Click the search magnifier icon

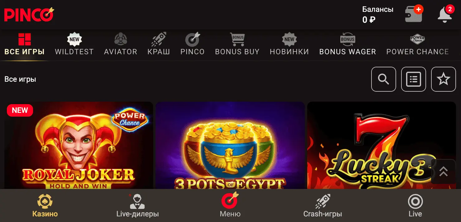coord(383,79)
